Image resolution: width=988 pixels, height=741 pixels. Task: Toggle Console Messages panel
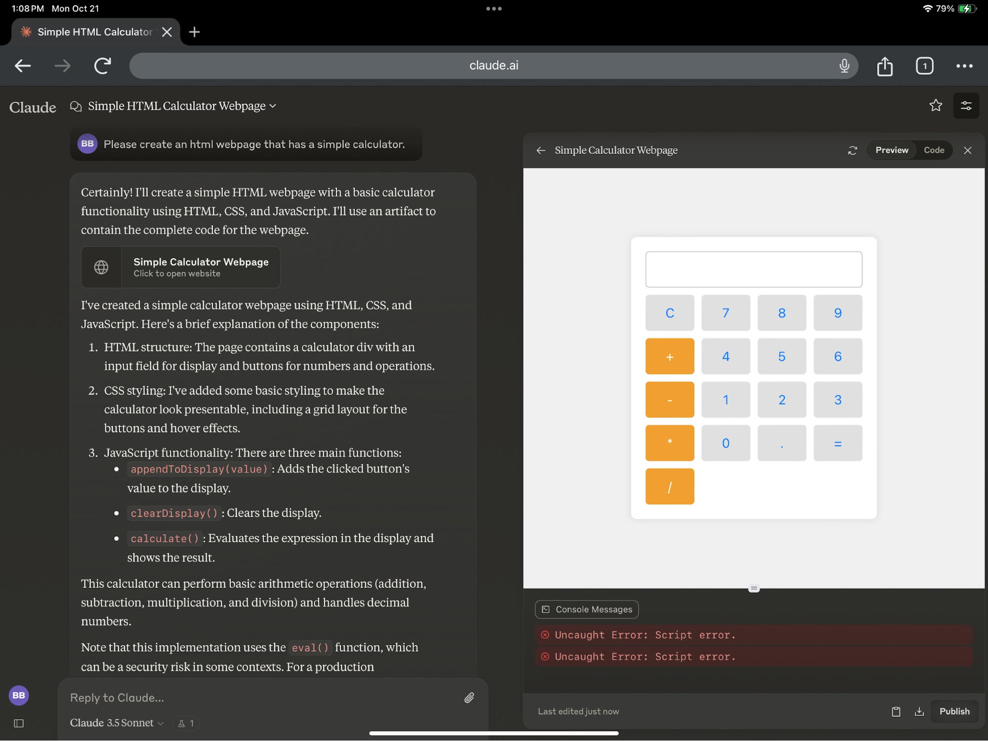(587, 610)
